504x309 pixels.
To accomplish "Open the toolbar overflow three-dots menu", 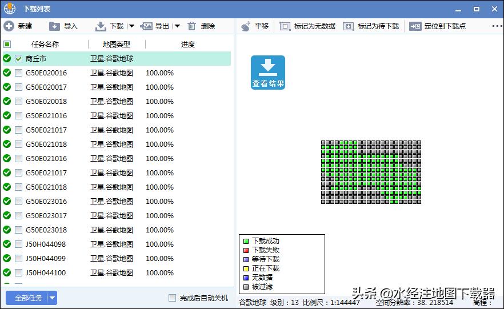I will point(497,26).
